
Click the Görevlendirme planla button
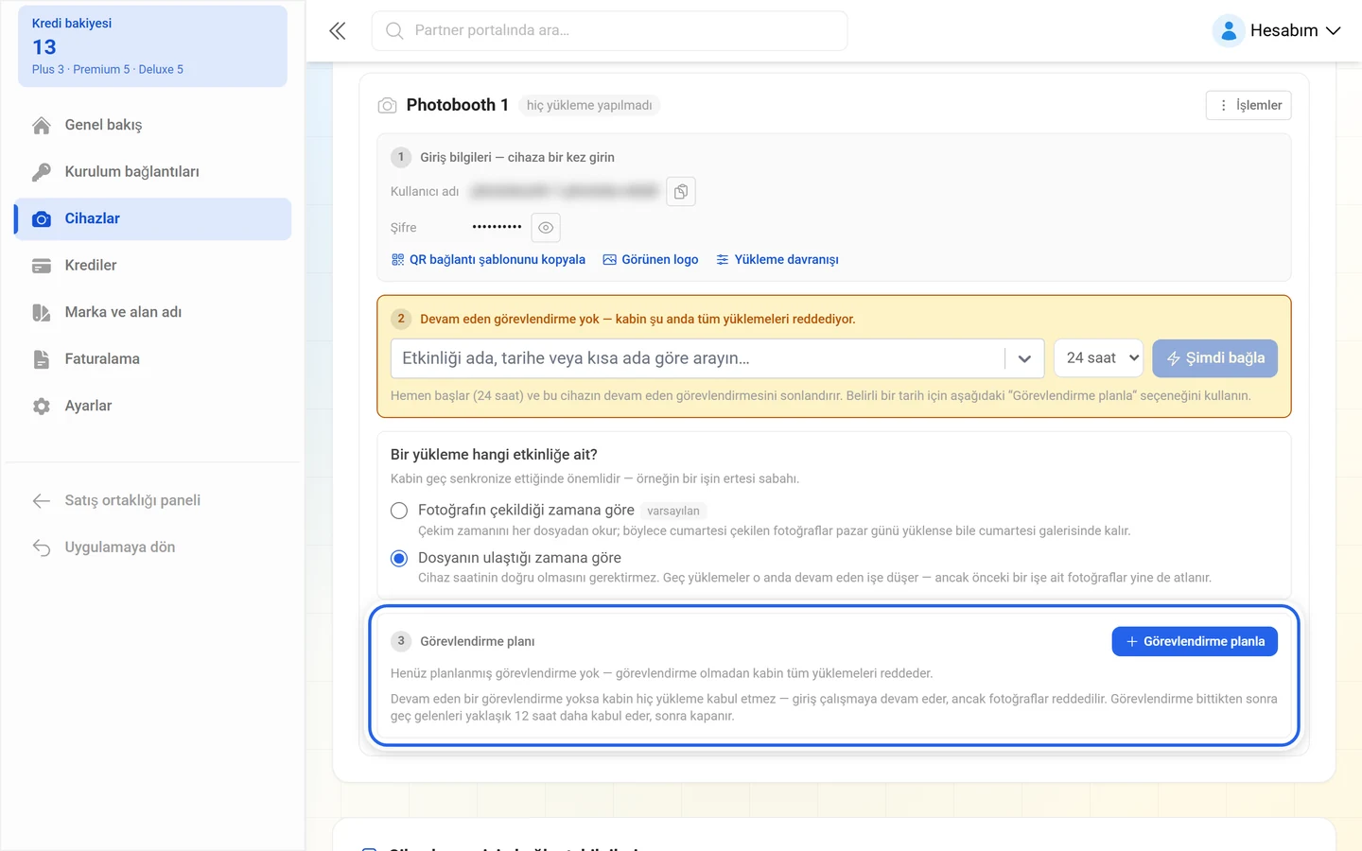pyautogui.click(x=1195, y=641)
